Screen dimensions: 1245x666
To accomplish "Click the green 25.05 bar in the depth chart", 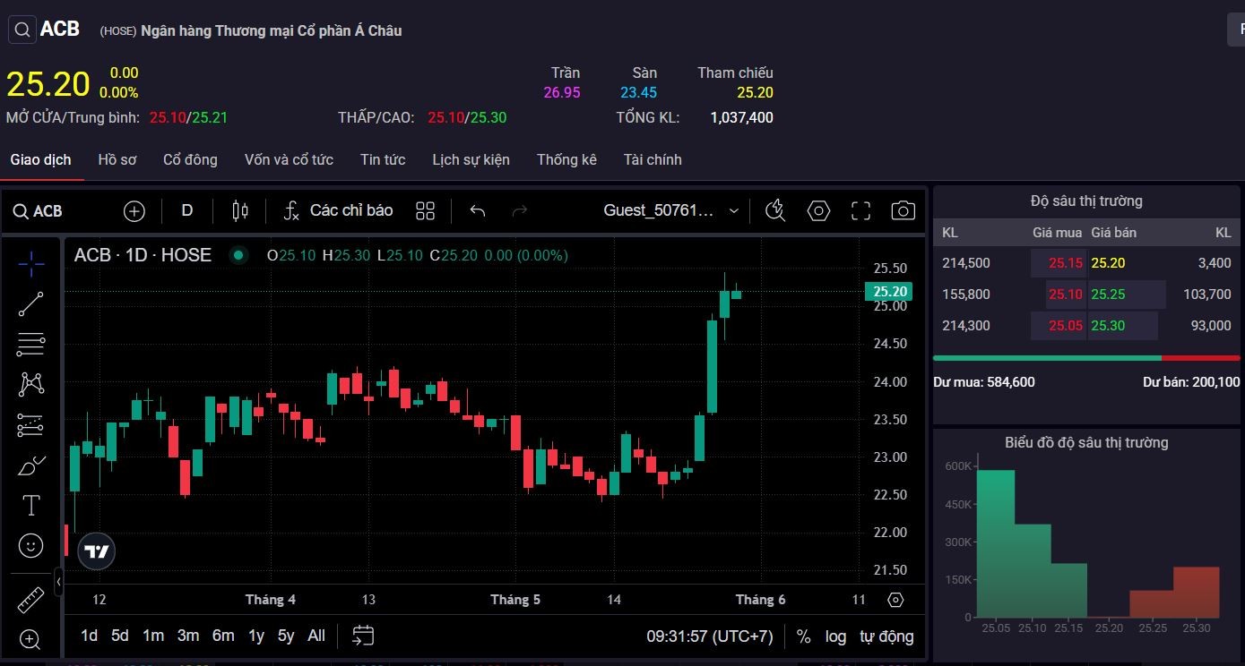I will [x=996, y=543].
